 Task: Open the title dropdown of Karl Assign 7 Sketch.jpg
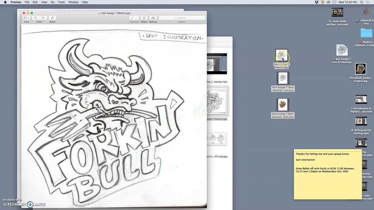click(x=132, y=13)
